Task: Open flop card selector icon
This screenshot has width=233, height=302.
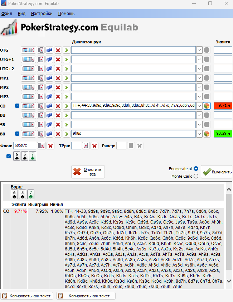Action: (42, 146)
